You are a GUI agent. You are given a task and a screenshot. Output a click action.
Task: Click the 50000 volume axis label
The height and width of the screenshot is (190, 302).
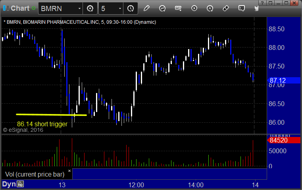tap(277, 151)
